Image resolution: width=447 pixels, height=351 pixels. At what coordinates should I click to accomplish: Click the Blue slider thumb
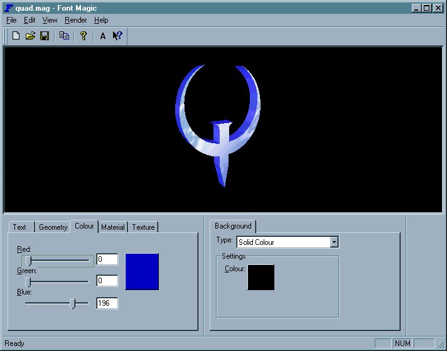(x=73, y=304)
